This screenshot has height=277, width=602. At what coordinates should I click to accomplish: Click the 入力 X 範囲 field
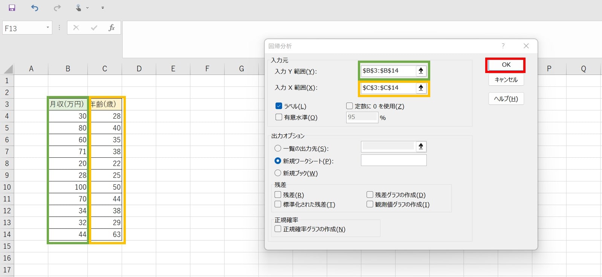388,88
